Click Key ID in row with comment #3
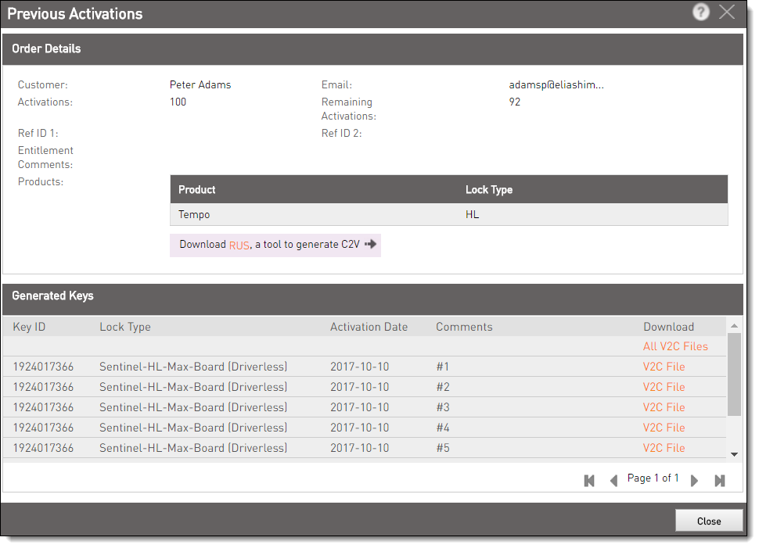This screenshot has width=759, height=548. [43, 407]
